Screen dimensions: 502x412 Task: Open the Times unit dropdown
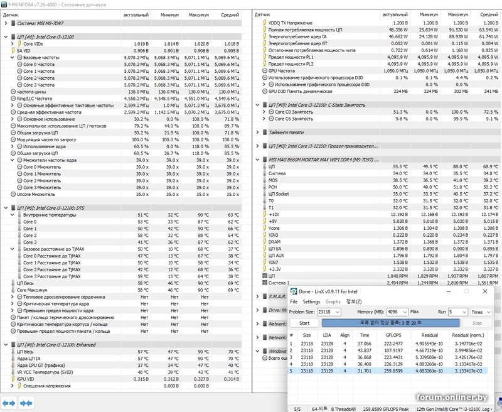(488, 312)
